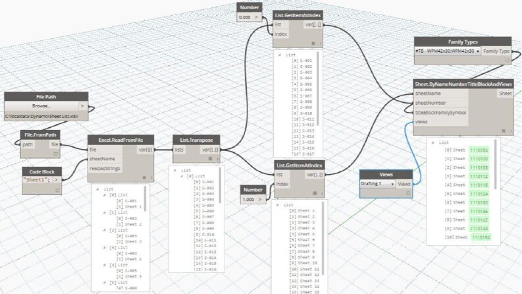Click scrollbar in the Sheet output preview
Viewport: 522px width, 294px height.
(496, 164)
